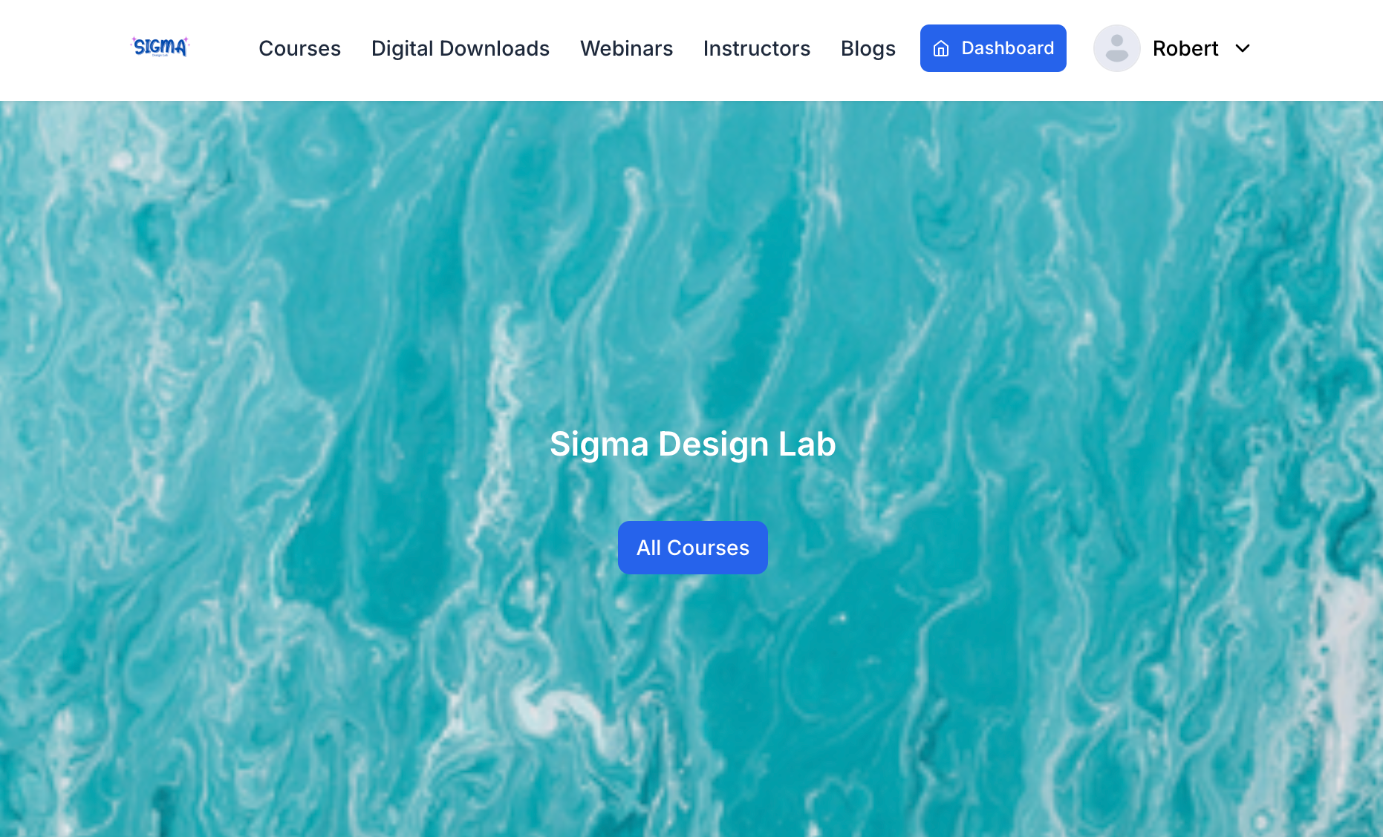Screen dimensions: 1383x837
Task: Open the Robert account menu by name
Action: tap(1185, 49)
